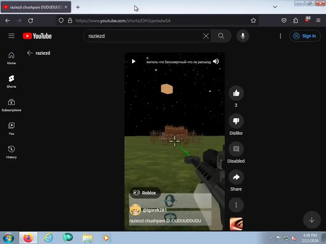Open Firefox tracking protection shield
Screen dimensions: 326x244
[x=61, y=20]
